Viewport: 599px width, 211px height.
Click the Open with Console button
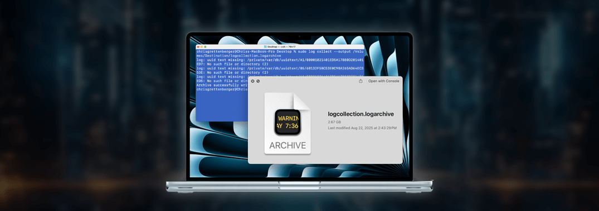click(383, 81)
